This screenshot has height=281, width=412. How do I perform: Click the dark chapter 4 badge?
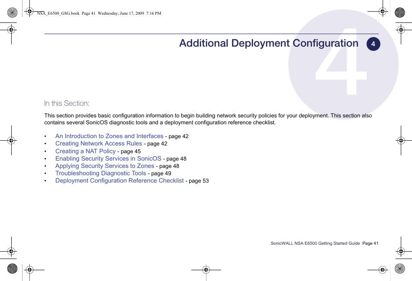click(x=373, y=44)
